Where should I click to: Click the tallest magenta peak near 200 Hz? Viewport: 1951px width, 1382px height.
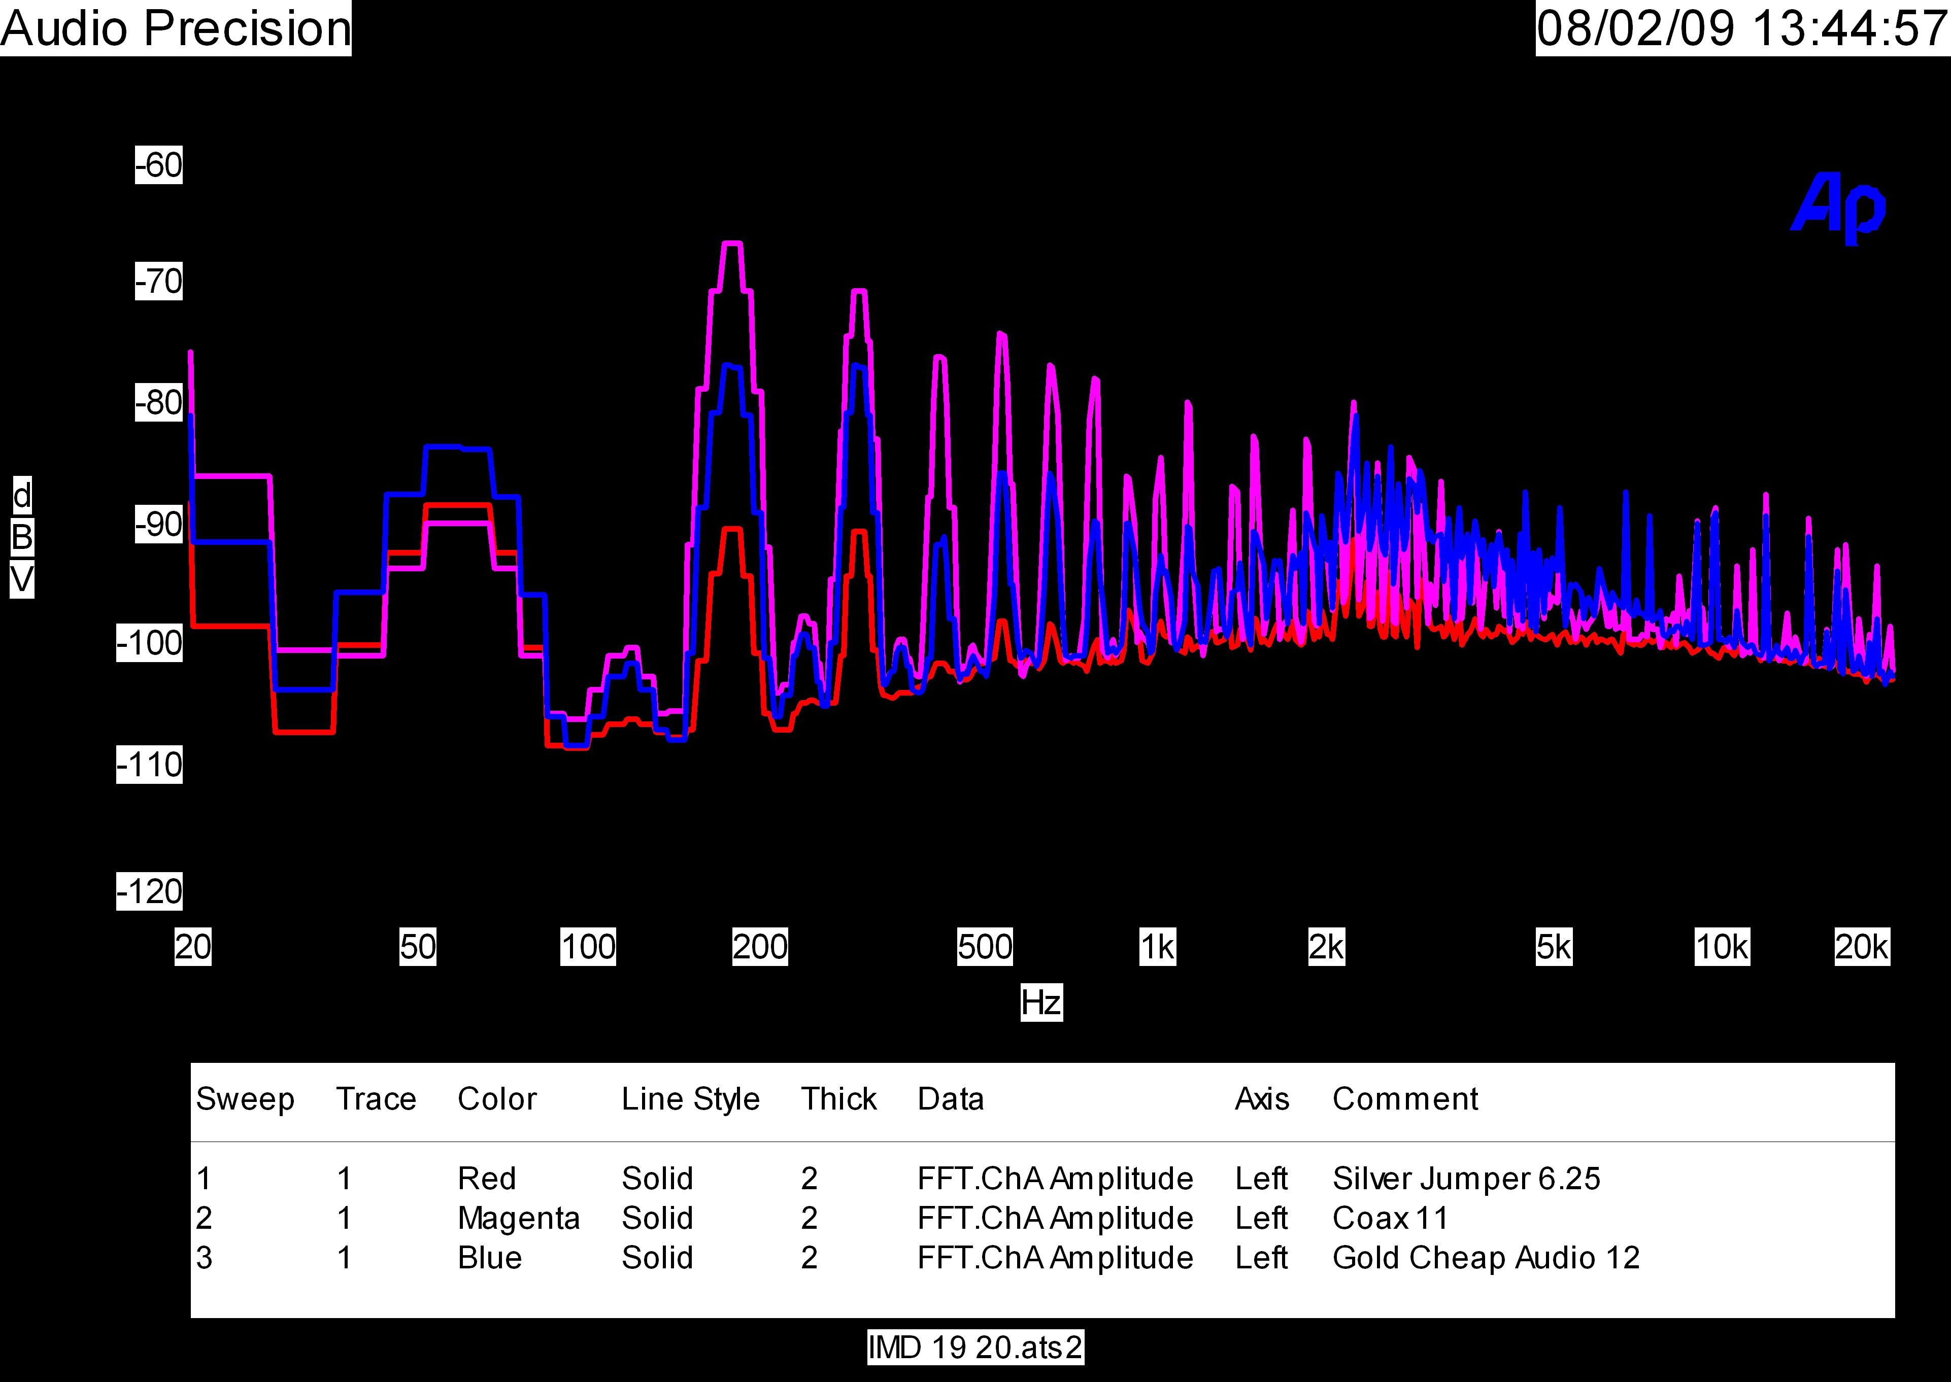coord(732,244)
